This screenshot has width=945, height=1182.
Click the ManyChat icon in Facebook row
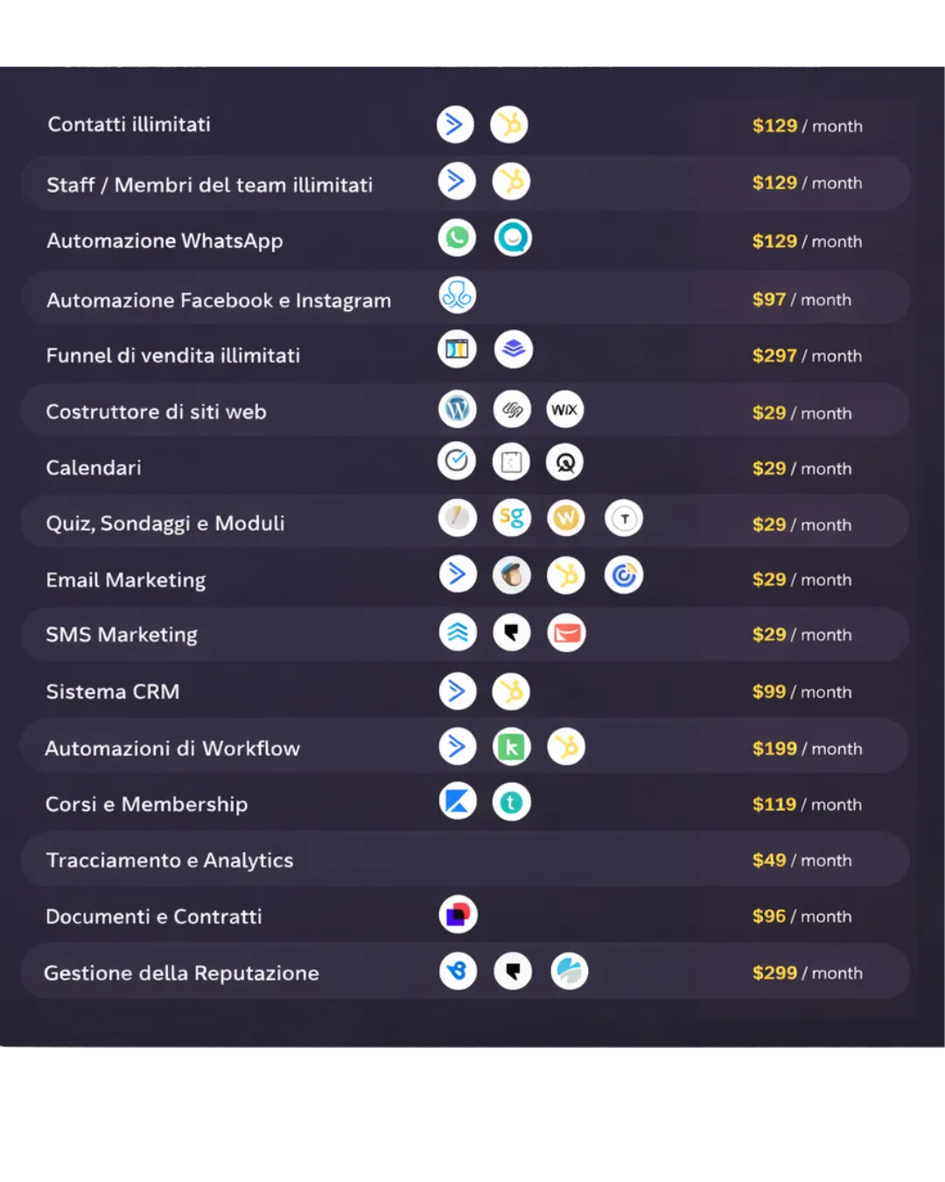(x=457, y=296)
